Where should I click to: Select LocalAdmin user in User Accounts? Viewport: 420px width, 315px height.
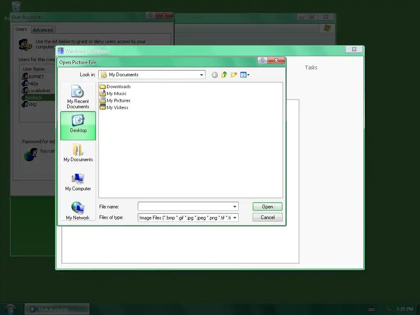[x=36, y=91]
